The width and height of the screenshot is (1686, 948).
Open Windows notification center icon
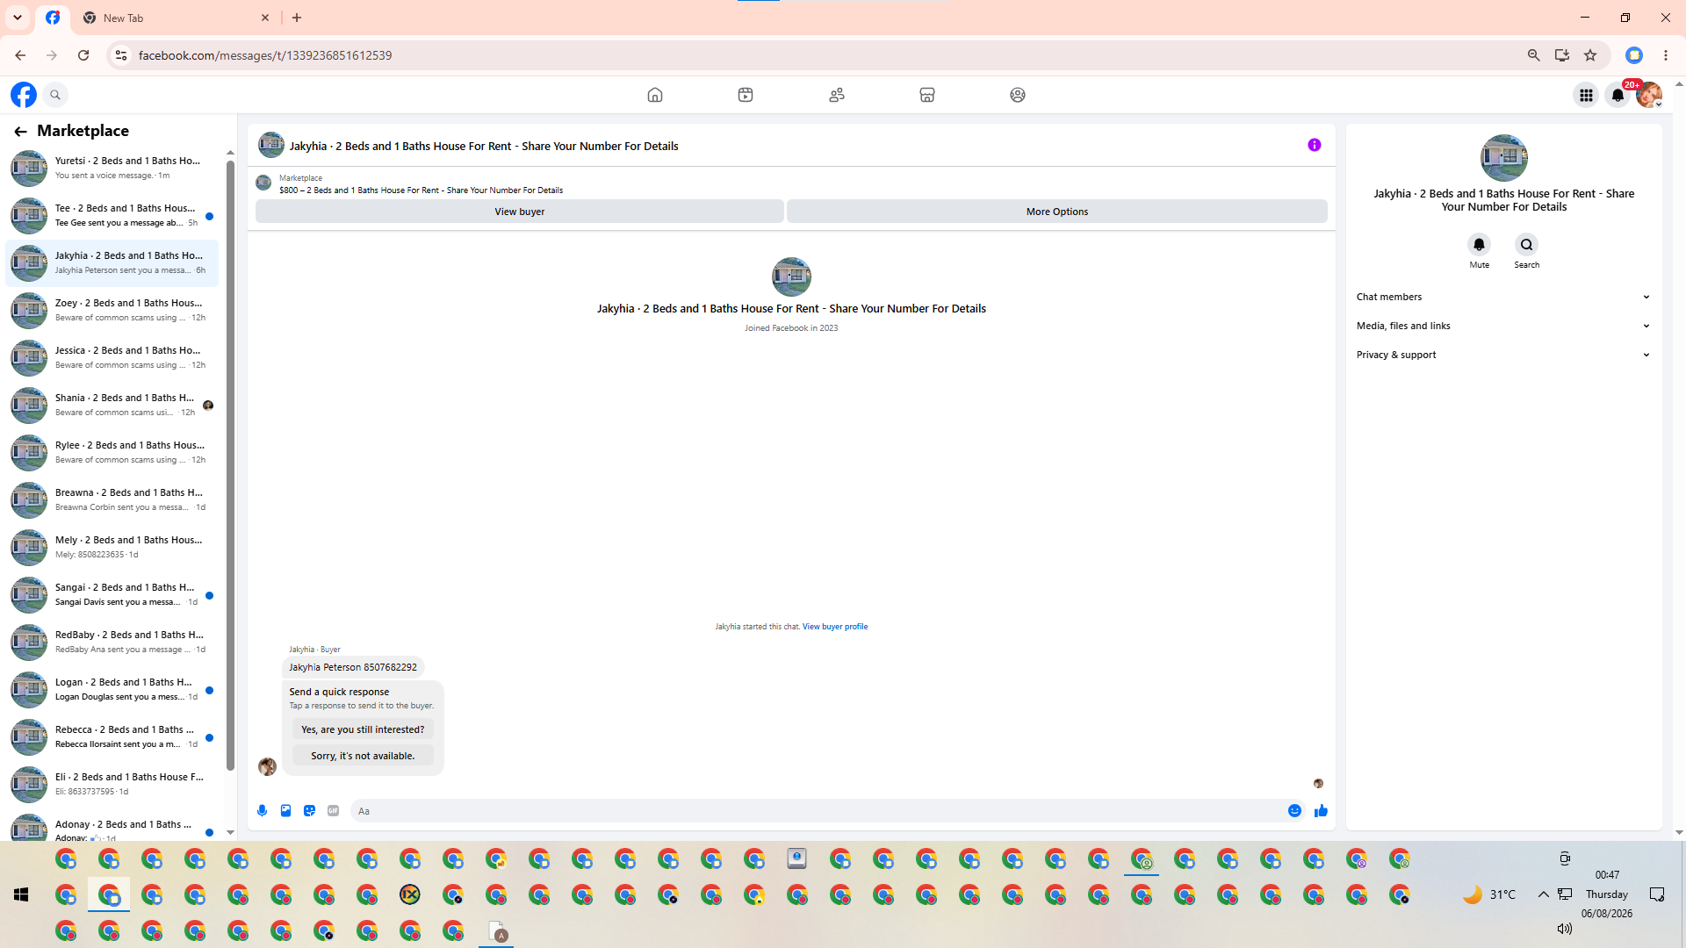click(1657, 894)
